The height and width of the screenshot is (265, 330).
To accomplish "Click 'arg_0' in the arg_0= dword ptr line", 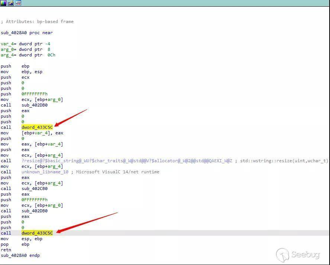I will coord(7,49).
